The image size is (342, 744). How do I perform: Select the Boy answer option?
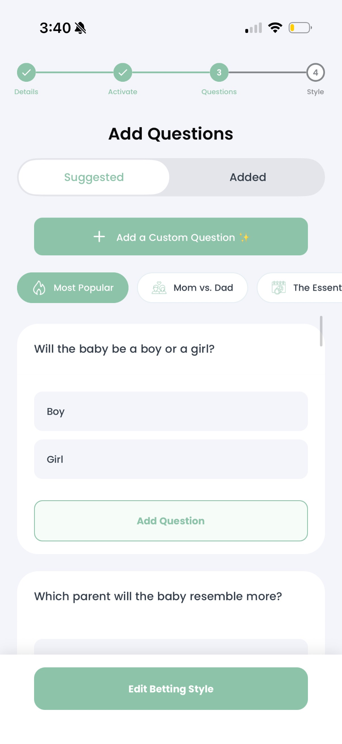(170, 412)
